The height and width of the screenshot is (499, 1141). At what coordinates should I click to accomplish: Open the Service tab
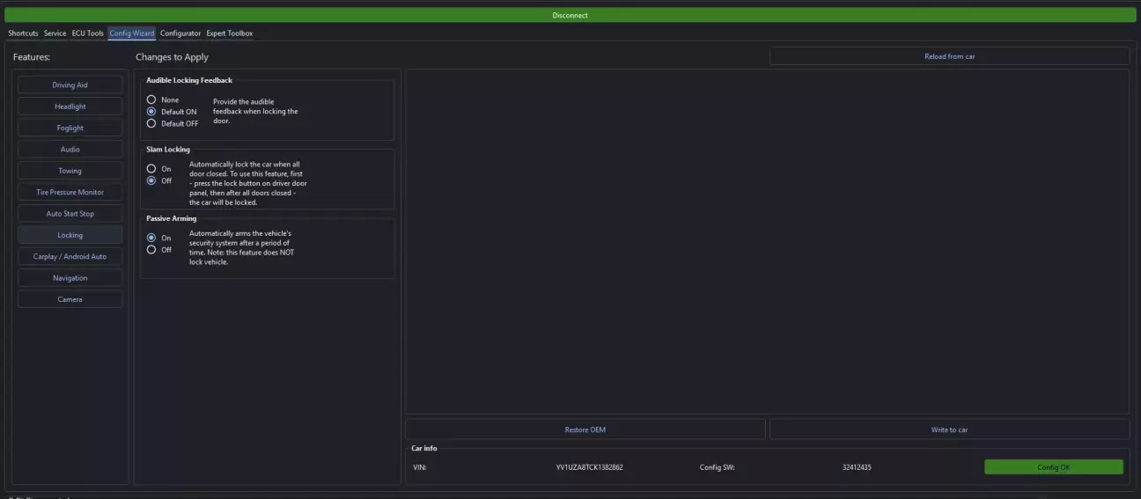pyautogui.click(x=55, y=33)
